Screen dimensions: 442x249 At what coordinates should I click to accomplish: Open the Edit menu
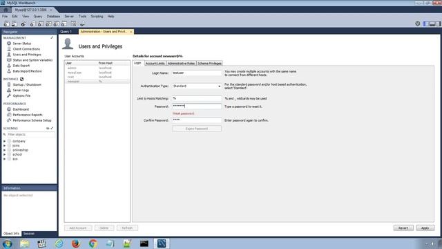[x=15, y=17]
